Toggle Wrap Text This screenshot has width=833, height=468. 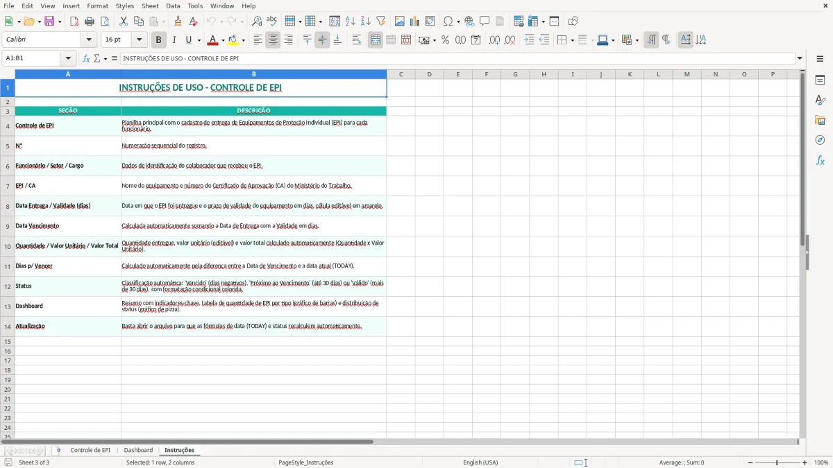click(x=357, y=40)
